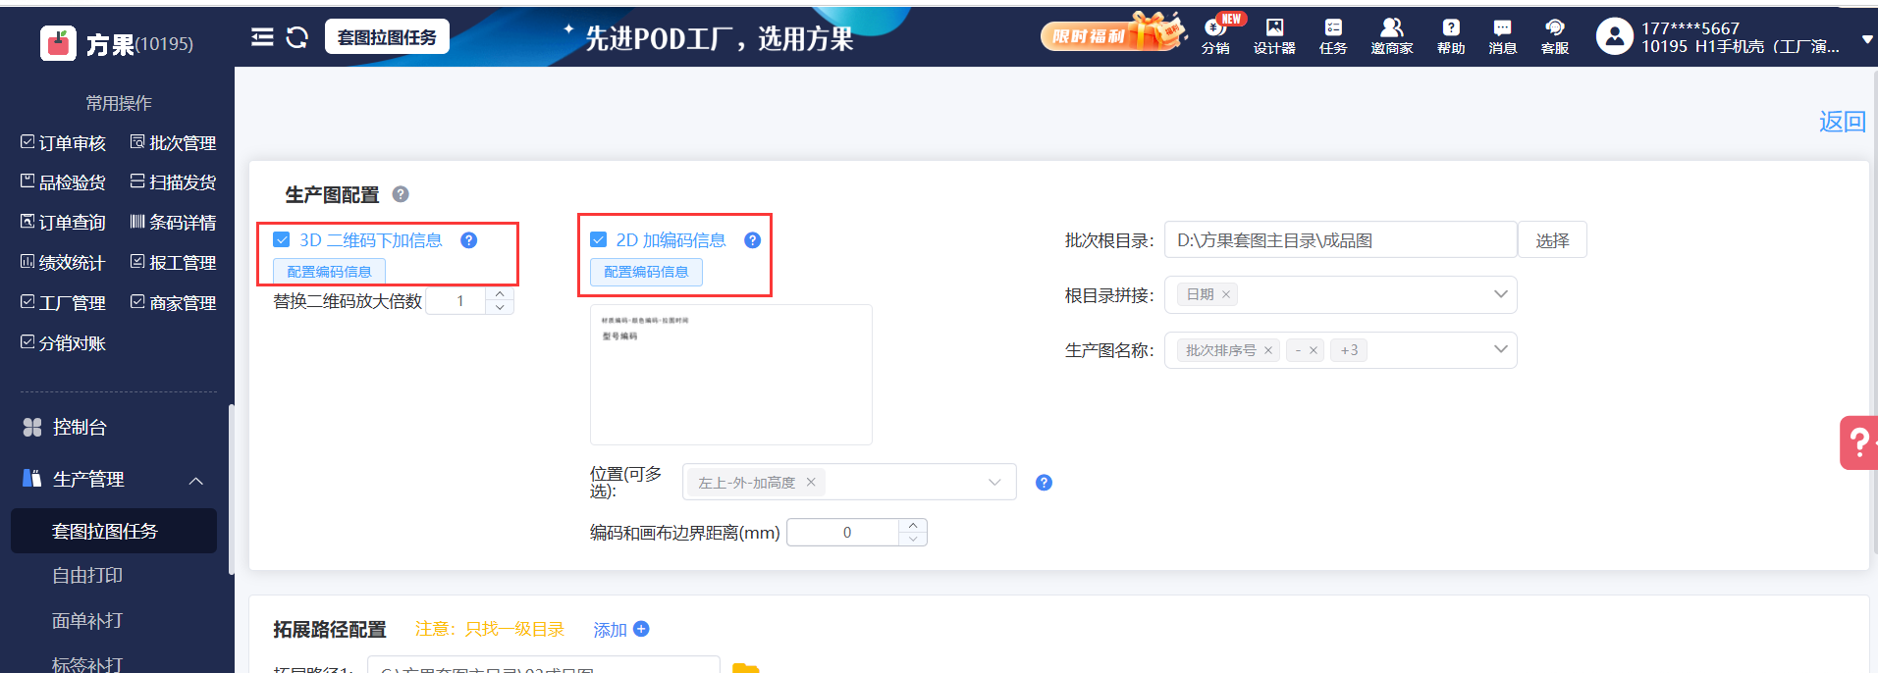Screen dimensions: 1878x673
Task: Open 帮助 icon in top bar
Action: click(1451, 35)
